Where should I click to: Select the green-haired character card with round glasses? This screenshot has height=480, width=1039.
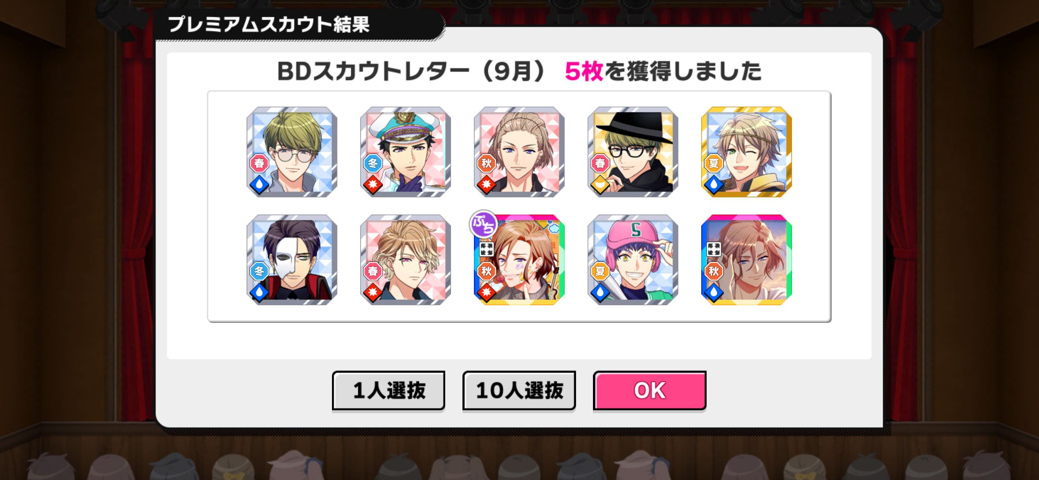click(x=292, y=152)
